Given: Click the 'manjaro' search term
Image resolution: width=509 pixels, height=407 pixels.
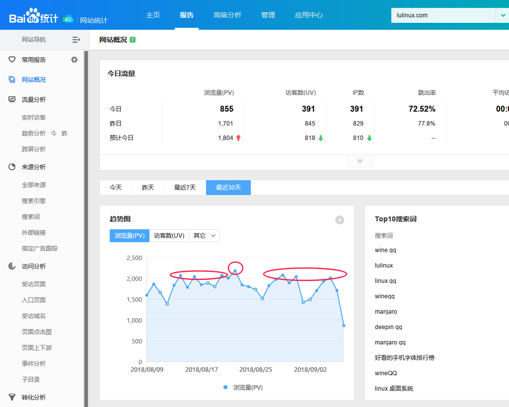Looking at the screenshot, I should [386, 312].
